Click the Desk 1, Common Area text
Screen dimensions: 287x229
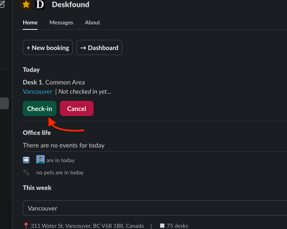pyautogui.click(x=54, y=82)
